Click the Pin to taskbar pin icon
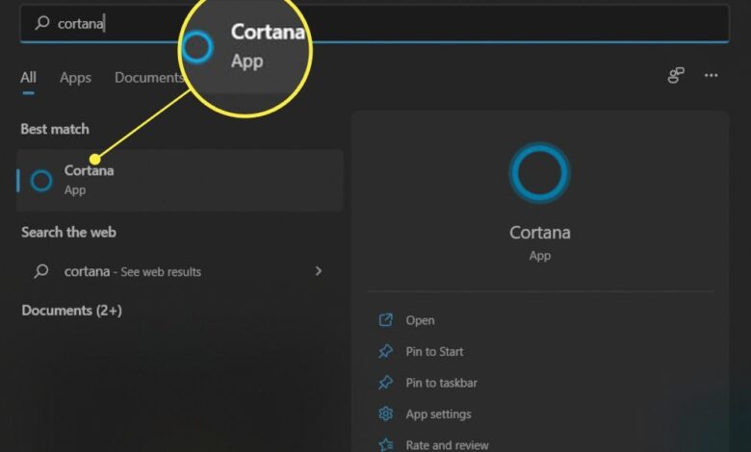This screenshot has height=452, width=751. coord(385,383)
